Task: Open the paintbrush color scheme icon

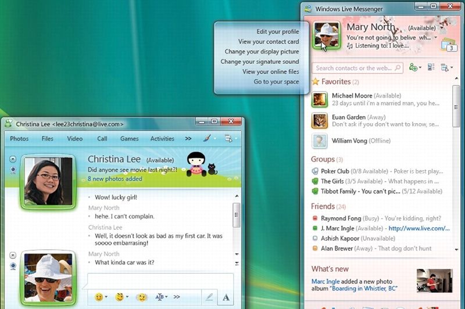Action: point(207,138)
